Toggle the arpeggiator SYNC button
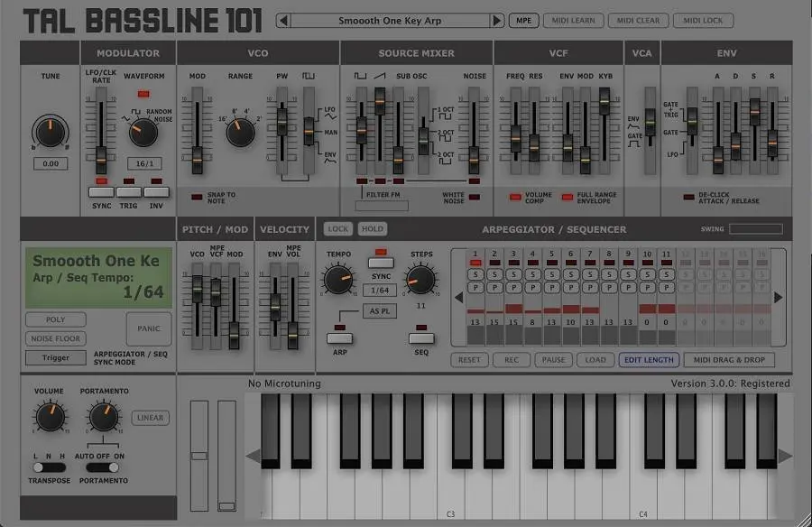 tap(381, 263)
